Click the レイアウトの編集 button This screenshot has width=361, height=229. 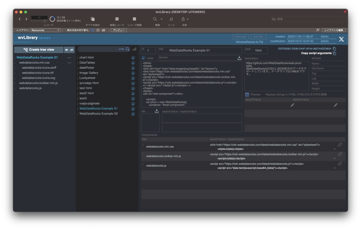click(x=334, y=30)
